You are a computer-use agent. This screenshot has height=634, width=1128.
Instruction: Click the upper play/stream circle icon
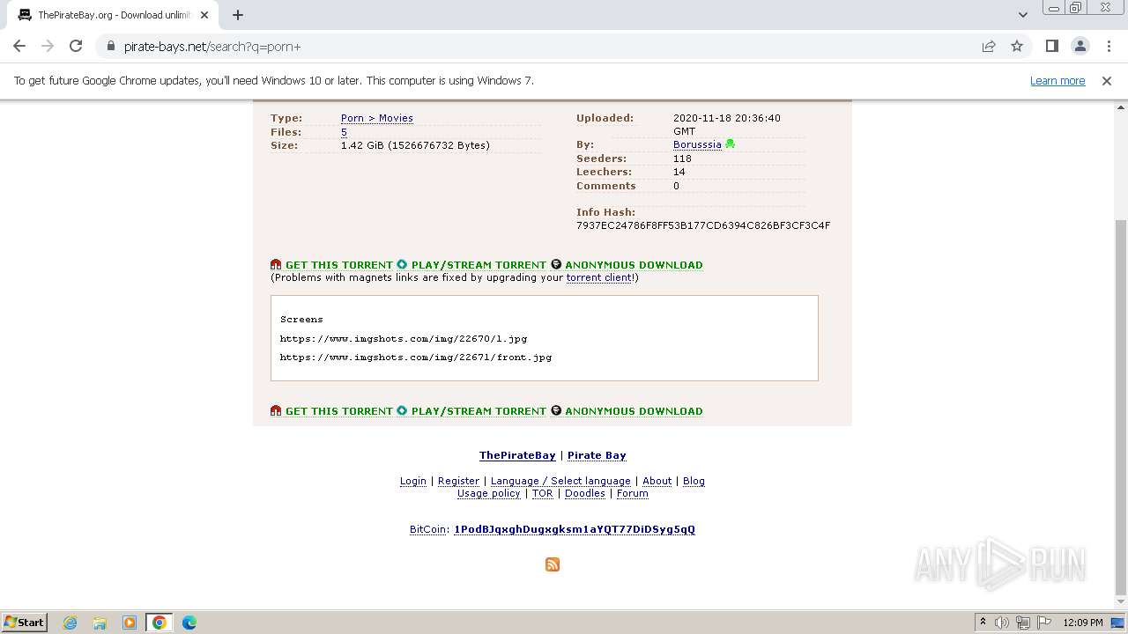pos(402,265)
